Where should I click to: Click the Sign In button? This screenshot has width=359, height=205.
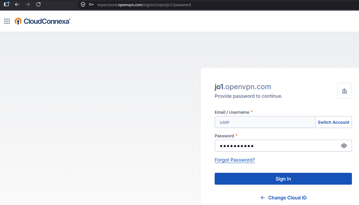pyautogui.click(x=283, y=179)
